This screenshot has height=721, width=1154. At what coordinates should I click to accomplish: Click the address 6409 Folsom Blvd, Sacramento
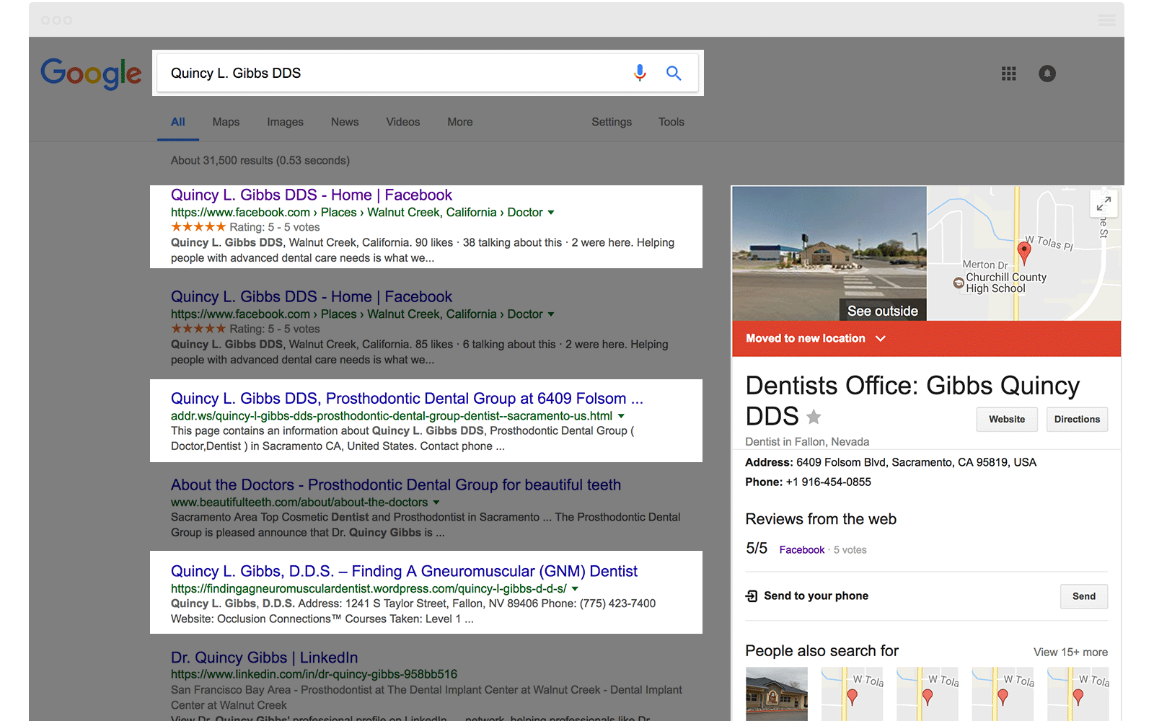point(916,463)
